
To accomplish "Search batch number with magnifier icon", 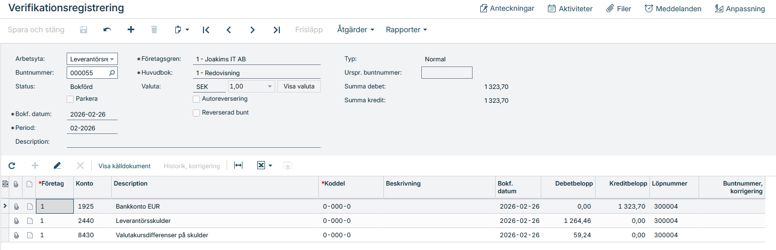I will click(x=112, y=73).
